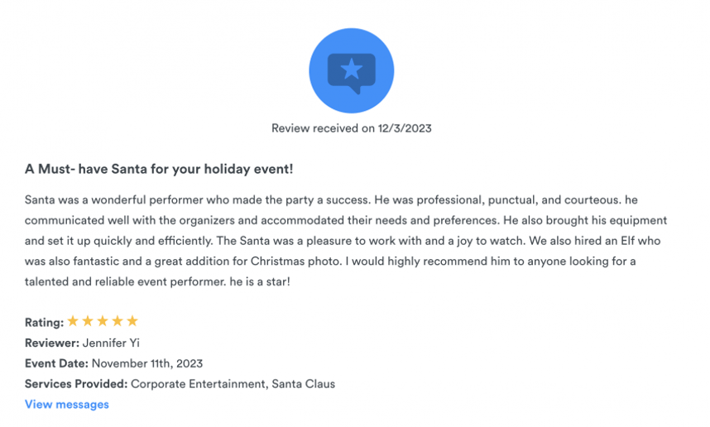Click the "Review received on 12/3/2023" text

click(x=352, y=128)
